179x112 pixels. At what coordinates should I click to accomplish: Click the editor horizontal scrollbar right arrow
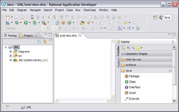108,101
